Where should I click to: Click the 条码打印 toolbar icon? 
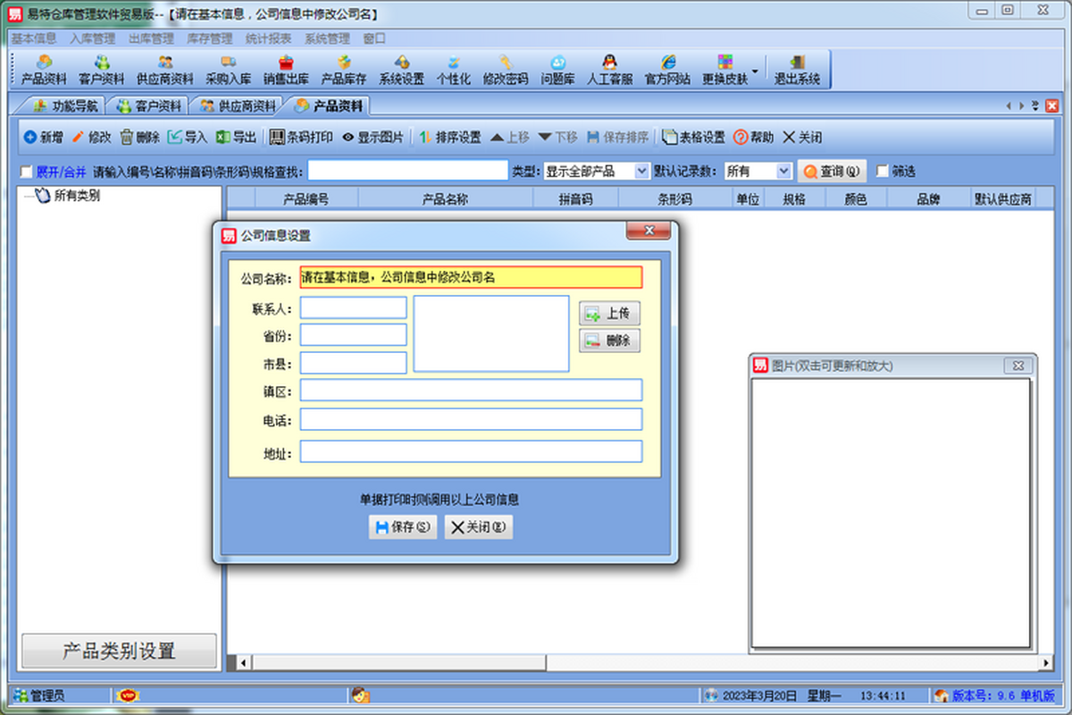tap(301, 138)
